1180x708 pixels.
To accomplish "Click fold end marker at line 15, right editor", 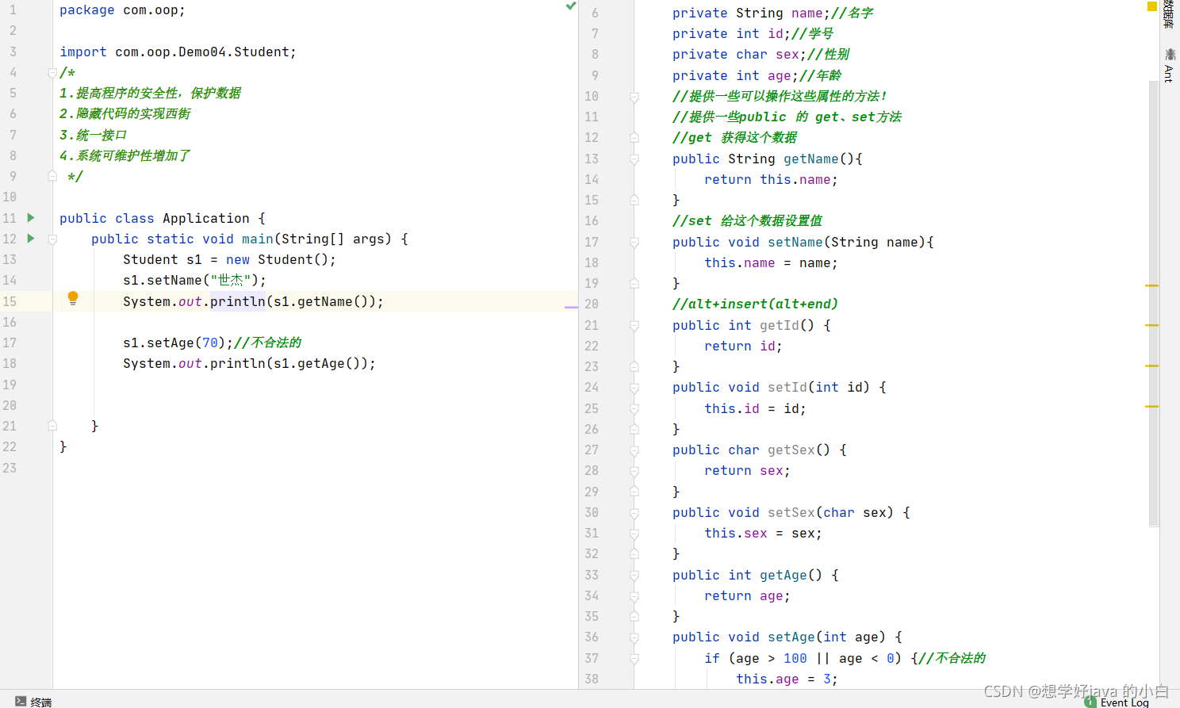I will tap(634, 201).
